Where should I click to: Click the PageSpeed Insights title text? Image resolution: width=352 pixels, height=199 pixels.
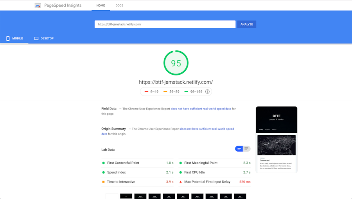click(x=63, y=5)
